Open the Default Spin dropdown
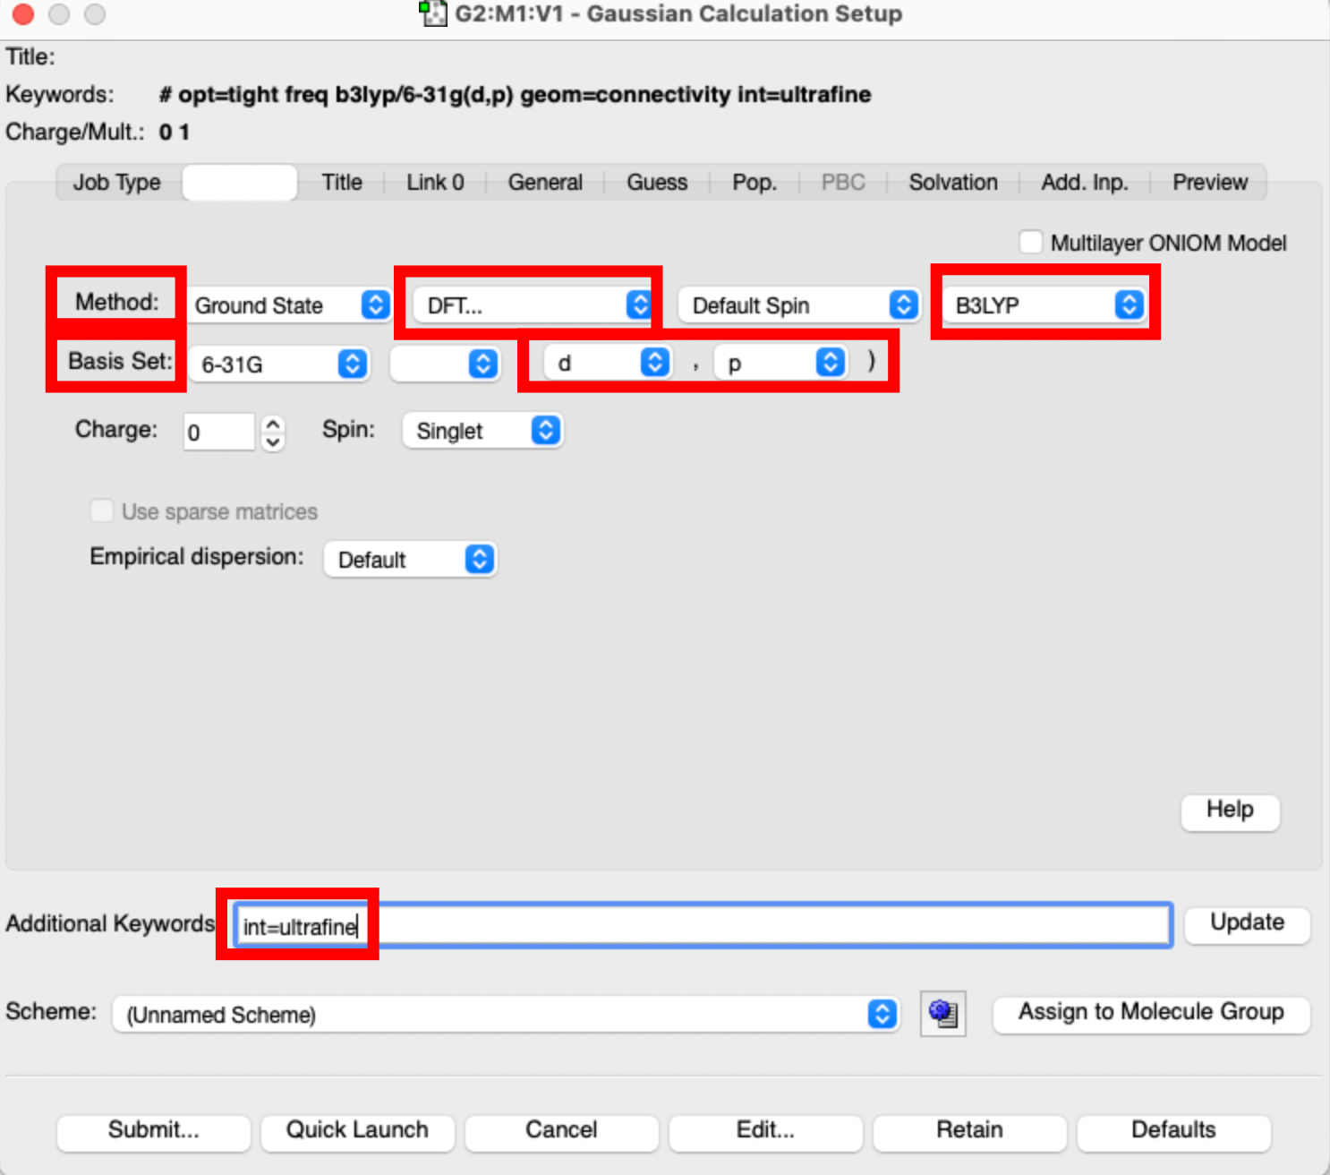 point(798,305)
